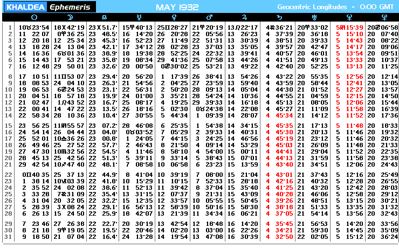Click Jupiter value 16 30'39 on day 31

243,237
